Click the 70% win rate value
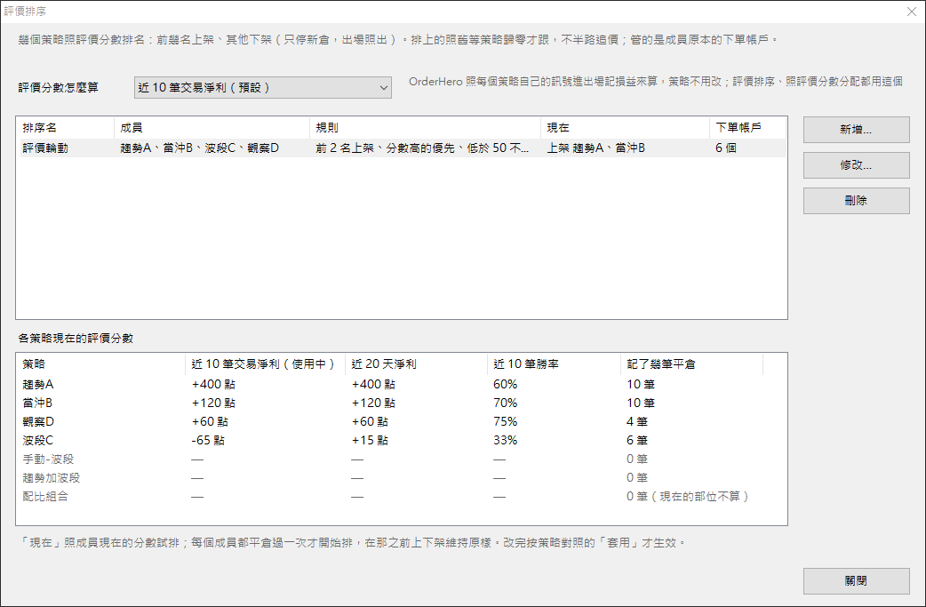 coord(506,403)
